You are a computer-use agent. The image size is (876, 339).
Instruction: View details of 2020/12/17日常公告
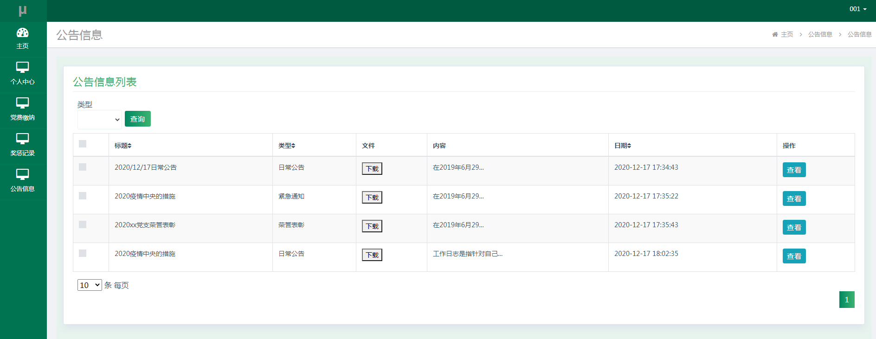(x=794, y=170)
